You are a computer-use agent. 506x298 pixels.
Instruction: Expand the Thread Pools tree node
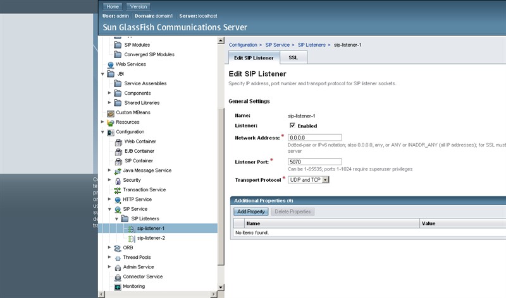[109, 257]
